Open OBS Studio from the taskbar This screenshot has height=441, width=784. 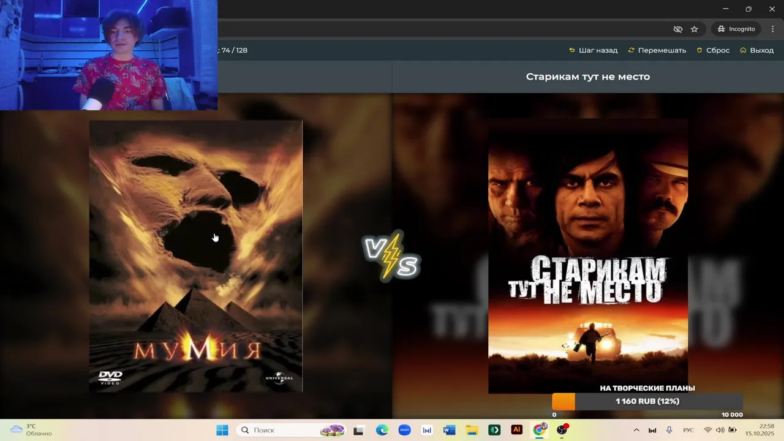point(562,430)
